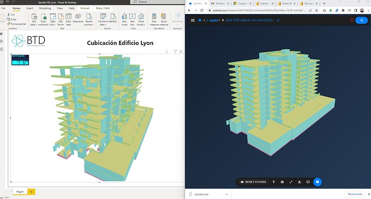Click the 3D viewer thumbnail on visual
Image resolution: width=371 pixels, height=199 pixels.
[20, 60]
